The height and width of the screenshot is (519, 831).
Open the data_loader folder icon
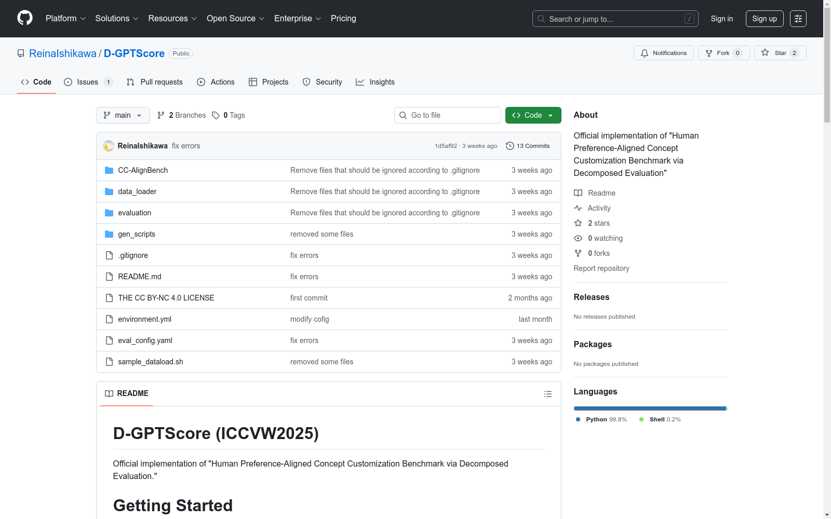tap(109, 192)
